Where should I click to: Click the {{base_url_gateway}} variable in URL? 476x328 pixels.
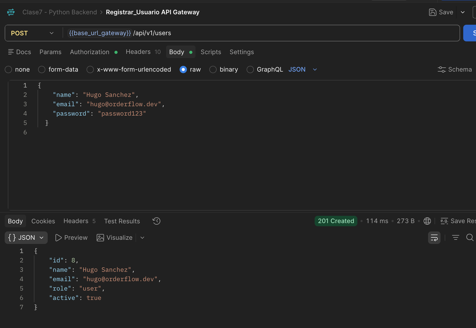point(100,33)
